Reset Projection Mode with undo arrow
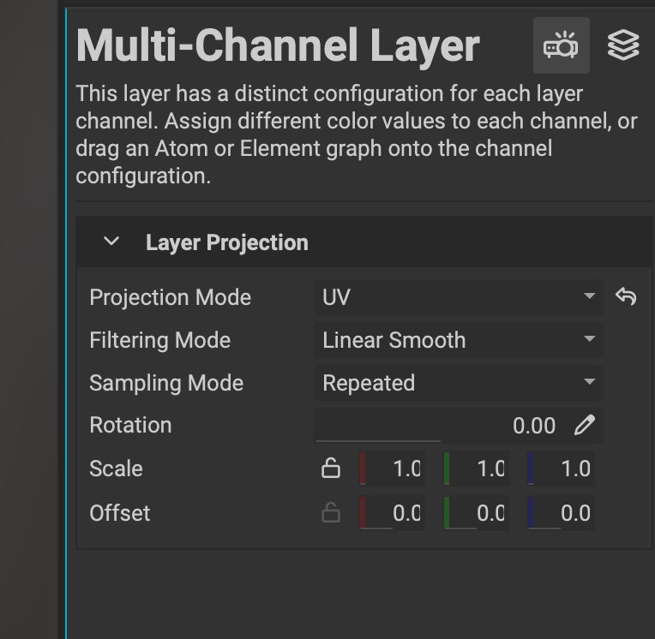This screenshot has height=639, width=655. coord(626,297)
